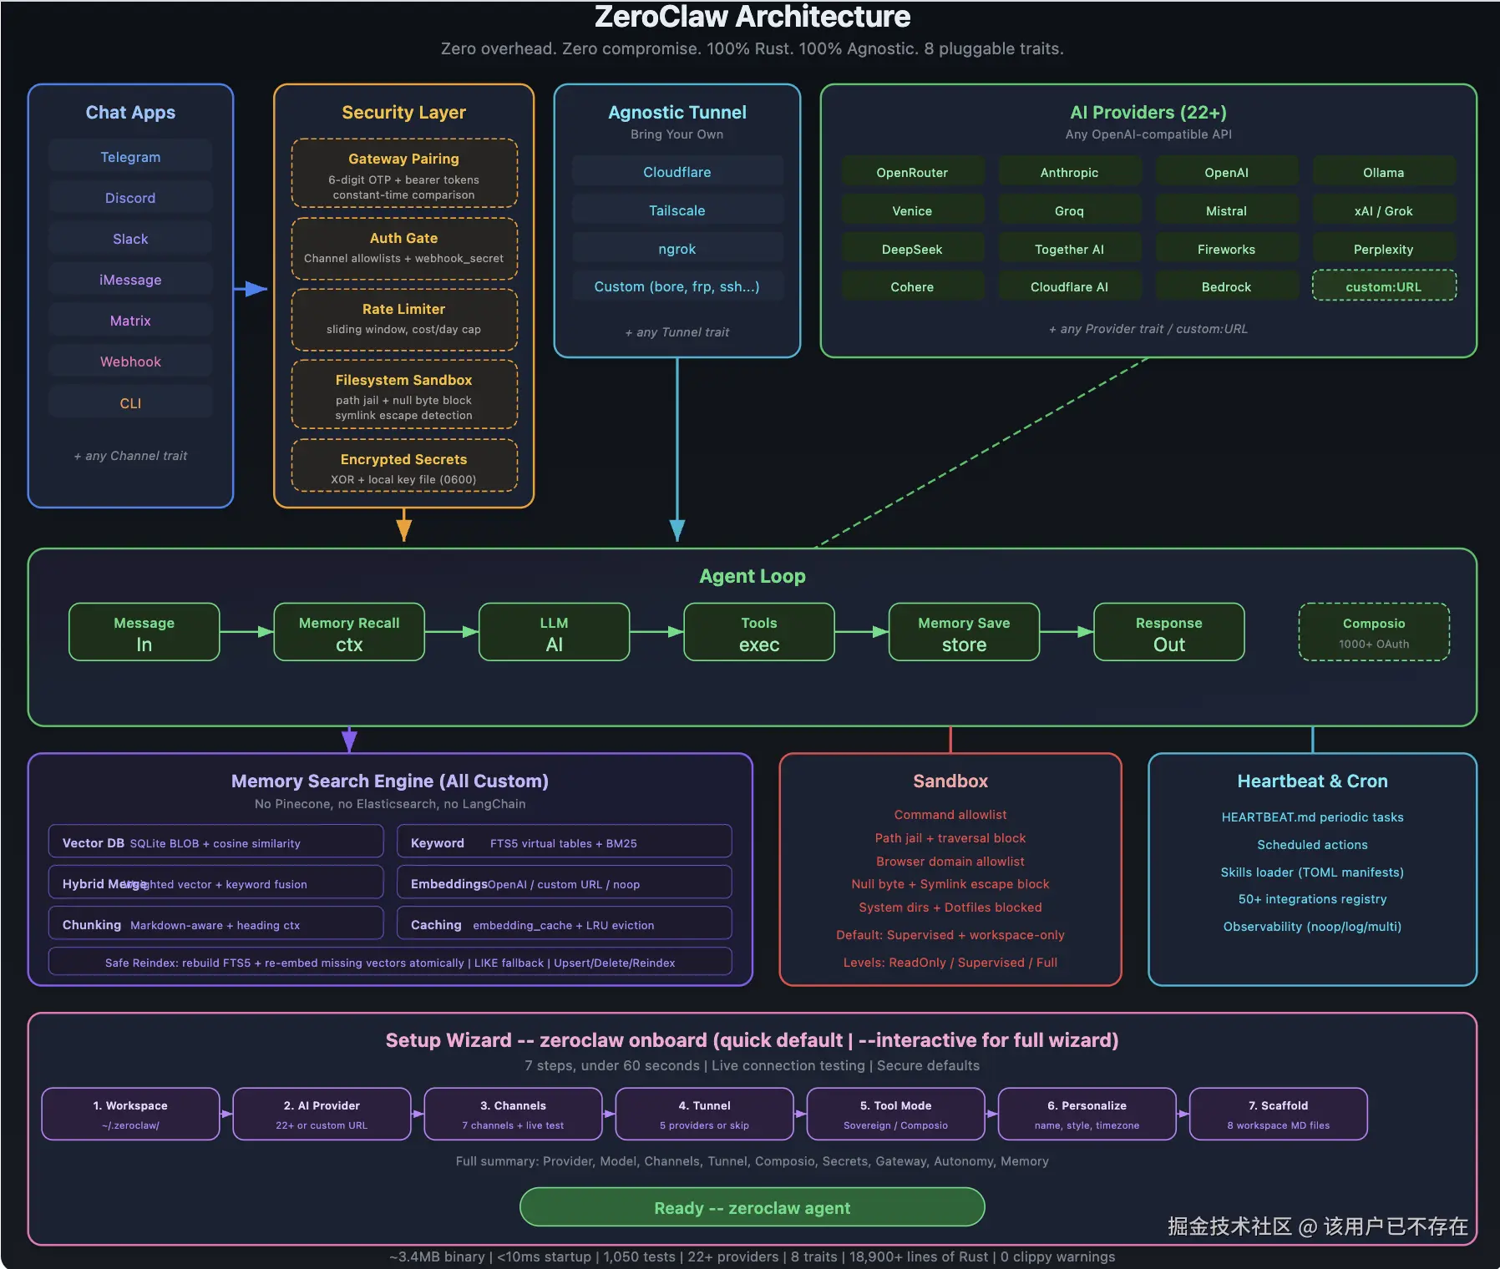1500x1269 pixels.
Task: Pick the Groq provider box
Action: click(1069, 211)
